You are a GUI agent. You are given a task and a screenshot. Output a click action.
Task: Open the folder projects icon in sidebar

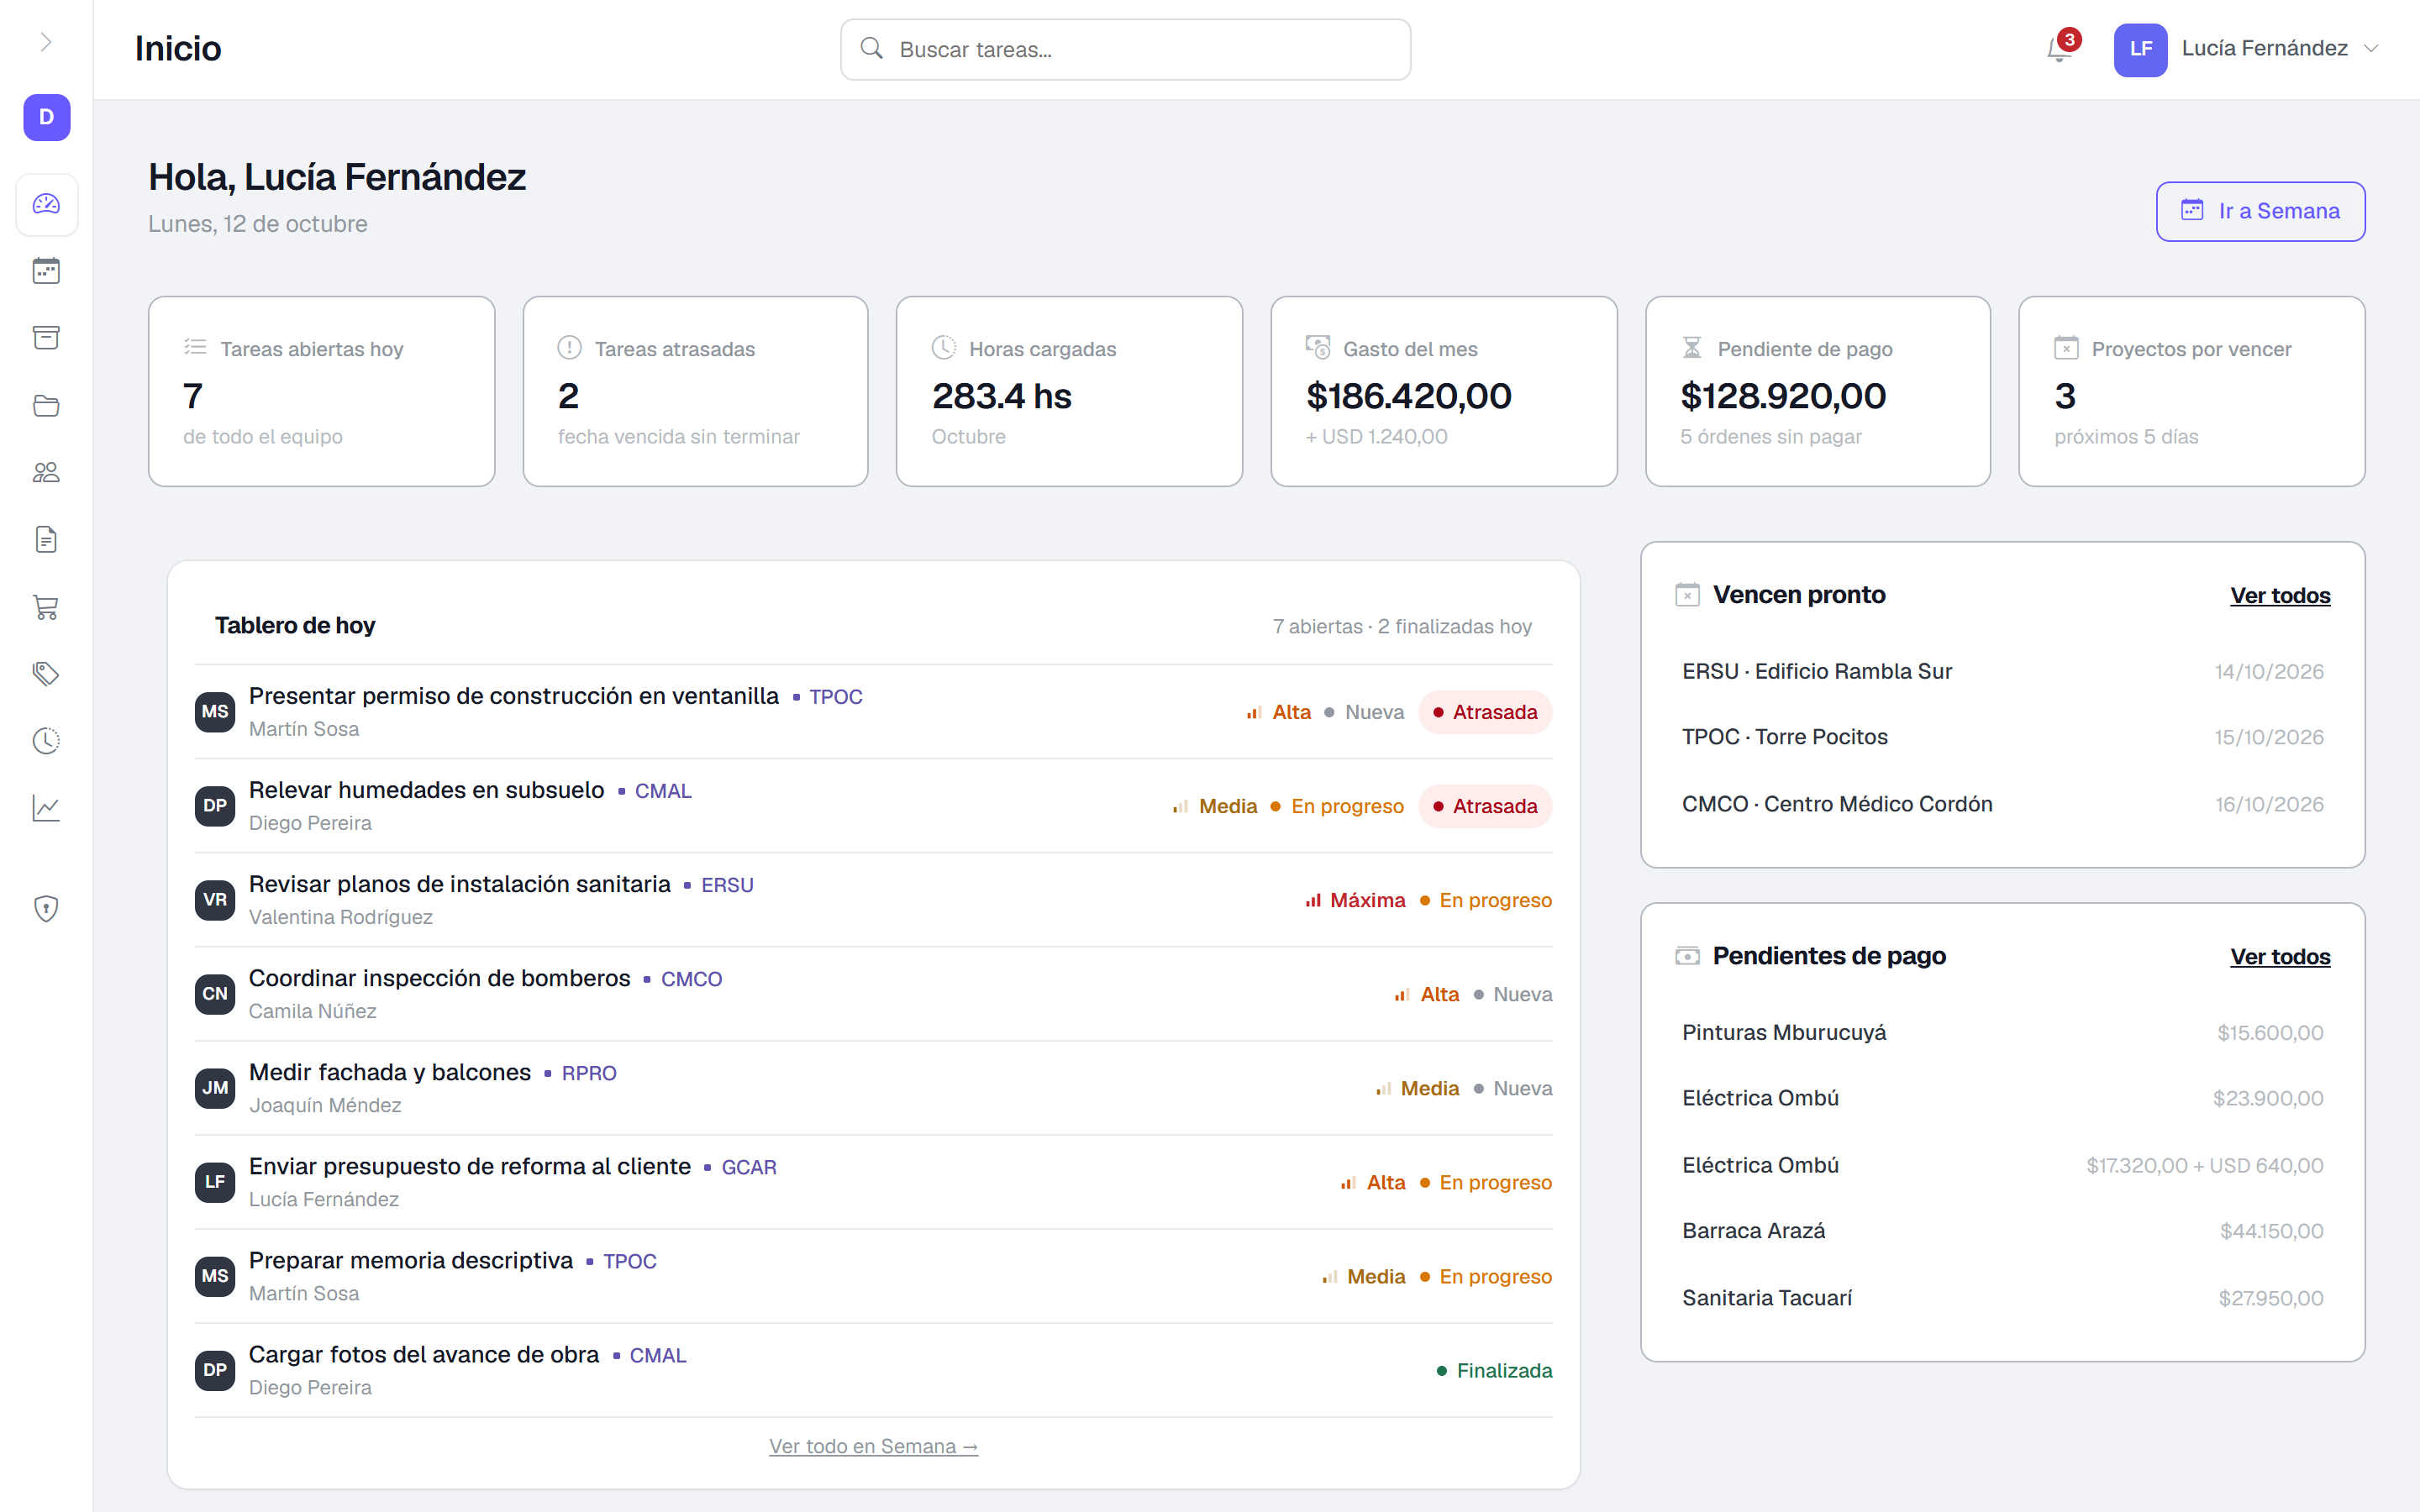[47, 405]
